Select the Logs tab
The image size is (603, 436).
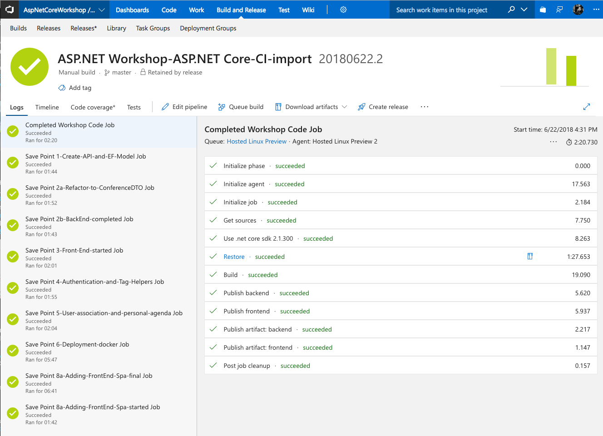[x=17, y=107]
